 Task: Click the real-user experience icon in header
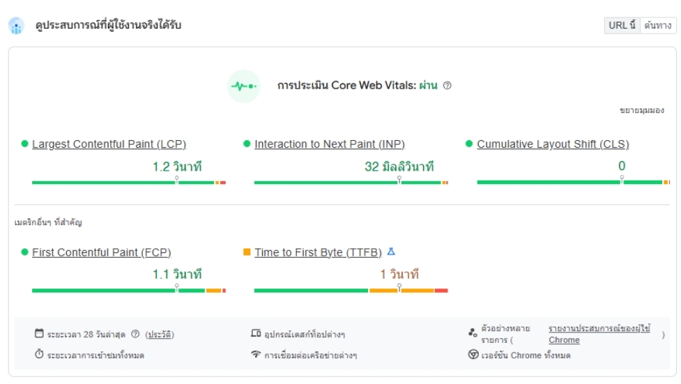tap(16, 26)
